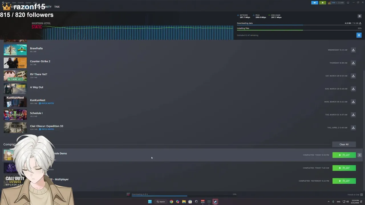Open File Explorer from taskbar
Image resolution: width=365 pixels, height=205 pixels.
[x=184, y=202]
